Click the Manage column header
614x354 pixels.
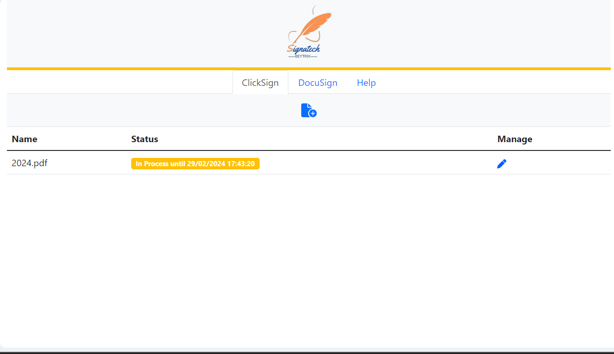point(515,139)
